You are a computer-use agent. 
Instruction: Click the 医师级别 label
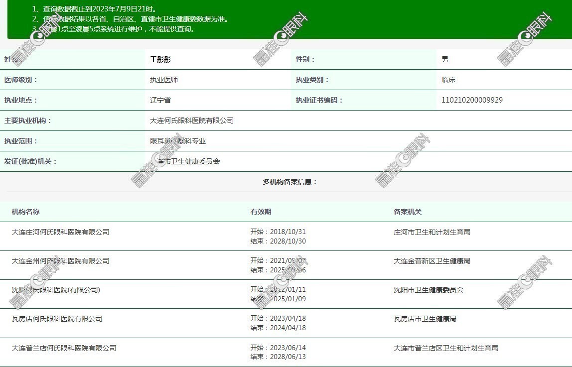[20, 80]
